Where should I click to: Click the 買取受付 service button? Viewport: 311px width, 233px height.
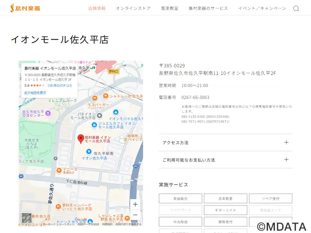pyautogui.click(x=225, y=222)
